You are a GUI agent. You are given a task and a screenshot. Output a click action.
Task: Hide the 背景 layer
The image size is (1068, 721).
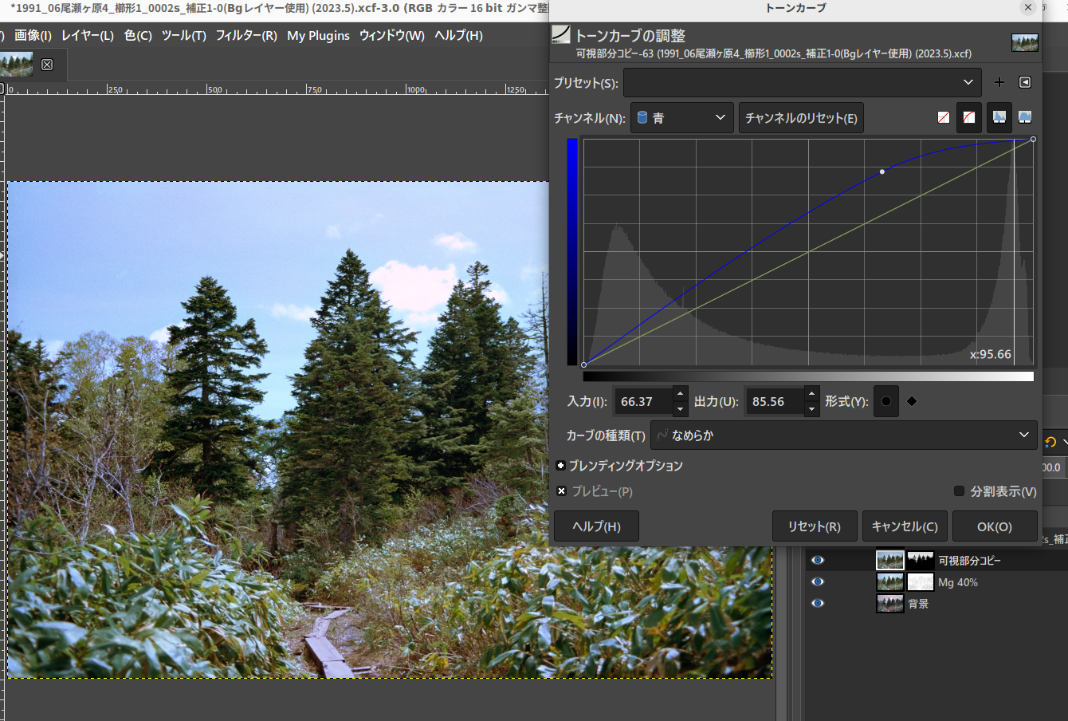817,603
